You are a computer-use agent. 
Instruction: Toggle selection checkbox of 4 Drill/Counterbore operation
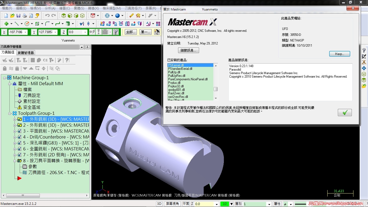tap(20, 137)
